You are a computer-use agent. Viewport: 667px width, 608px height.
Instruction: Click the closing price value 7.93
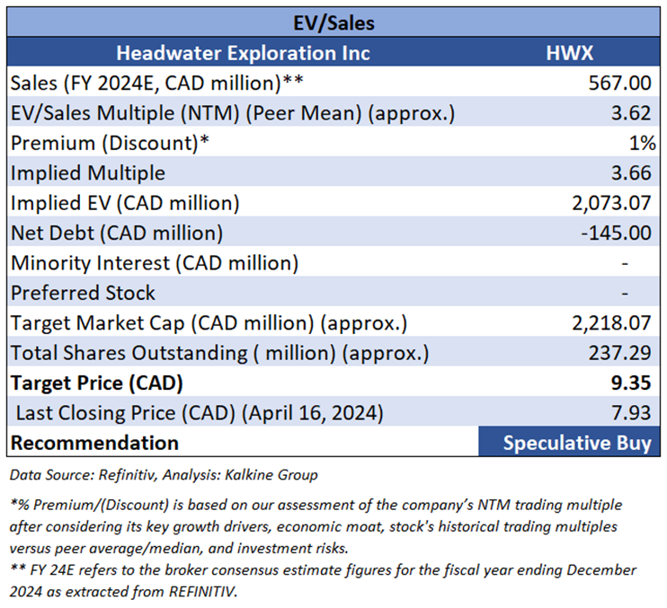[x=631, y=413]
